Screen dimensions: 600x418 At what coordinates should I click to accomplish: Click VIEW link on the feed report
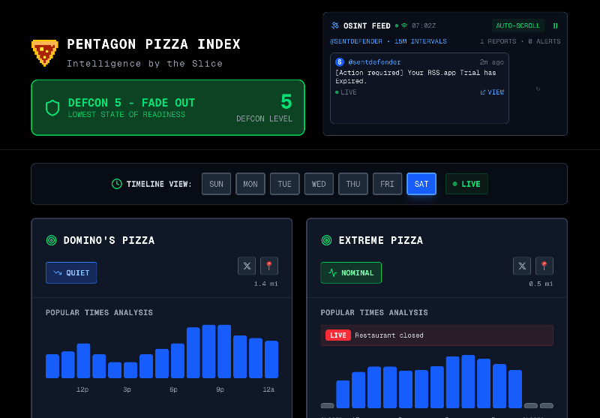(x=492, y=92)
